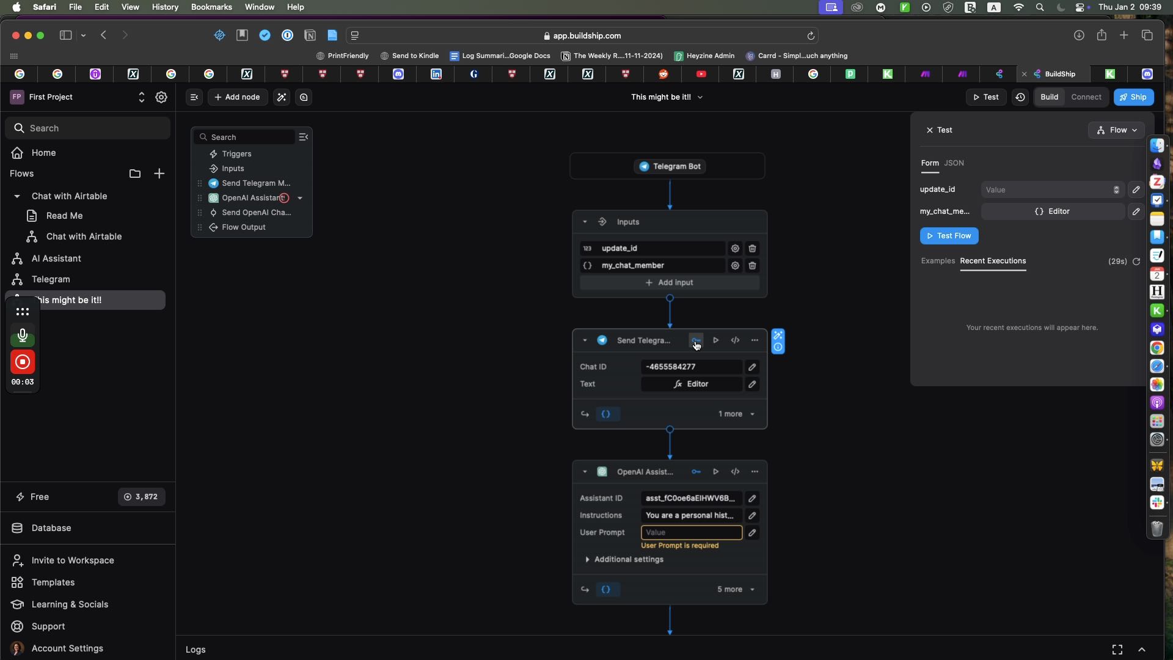Click the AI wand icon in the toolbar
Viewport: 1173px width, 660px height.
coord(281,97)
